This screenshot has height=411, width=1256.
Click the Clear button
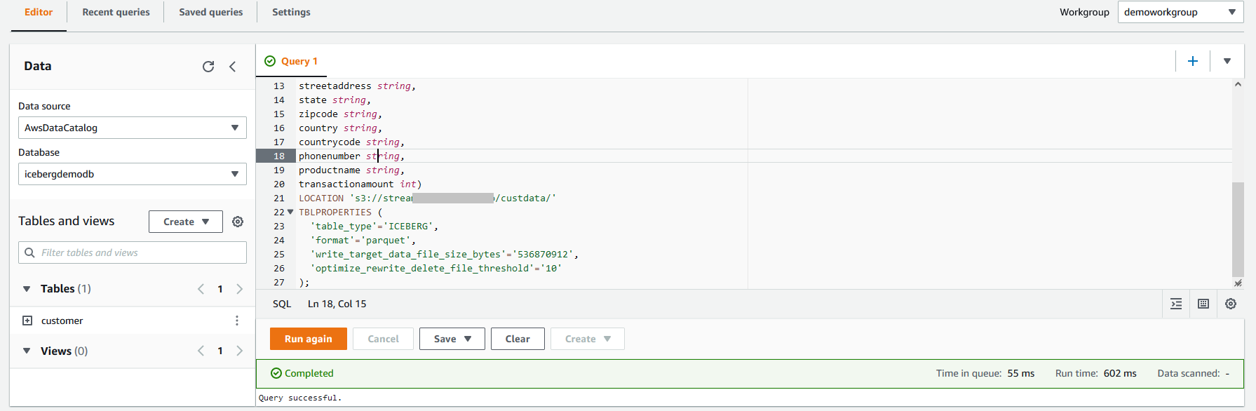518,339
